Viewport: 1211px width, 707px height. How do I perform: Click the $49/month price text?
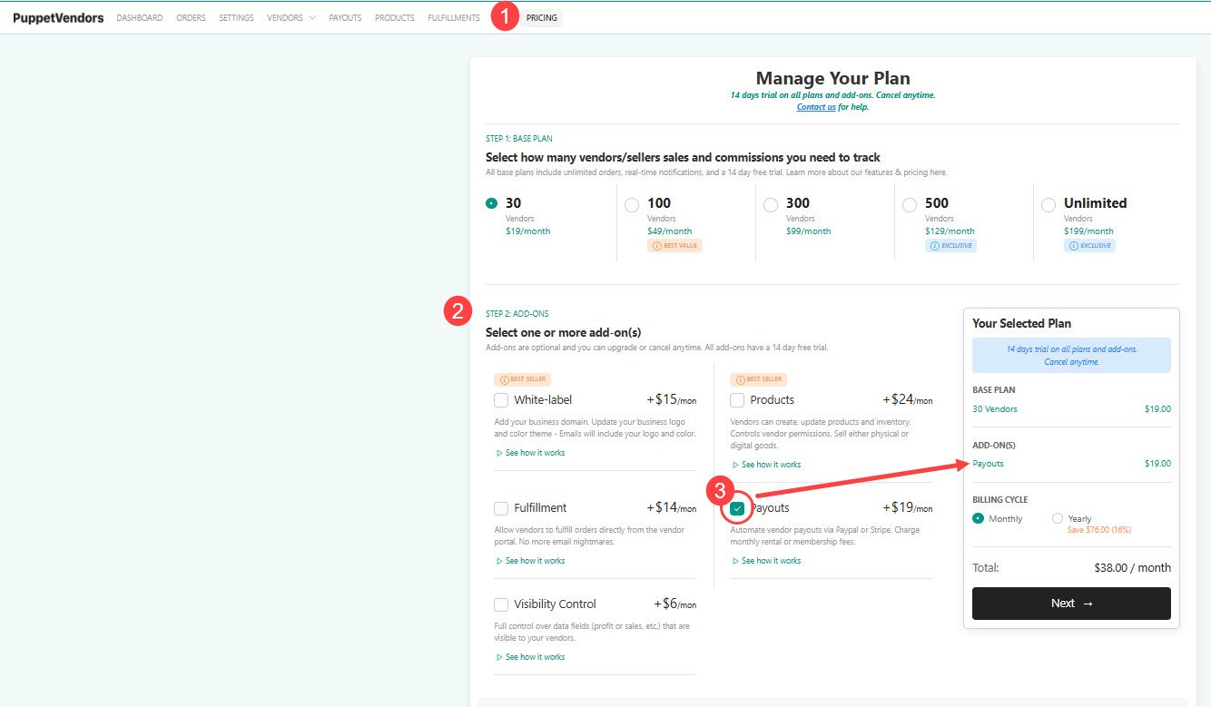[670, 231]
